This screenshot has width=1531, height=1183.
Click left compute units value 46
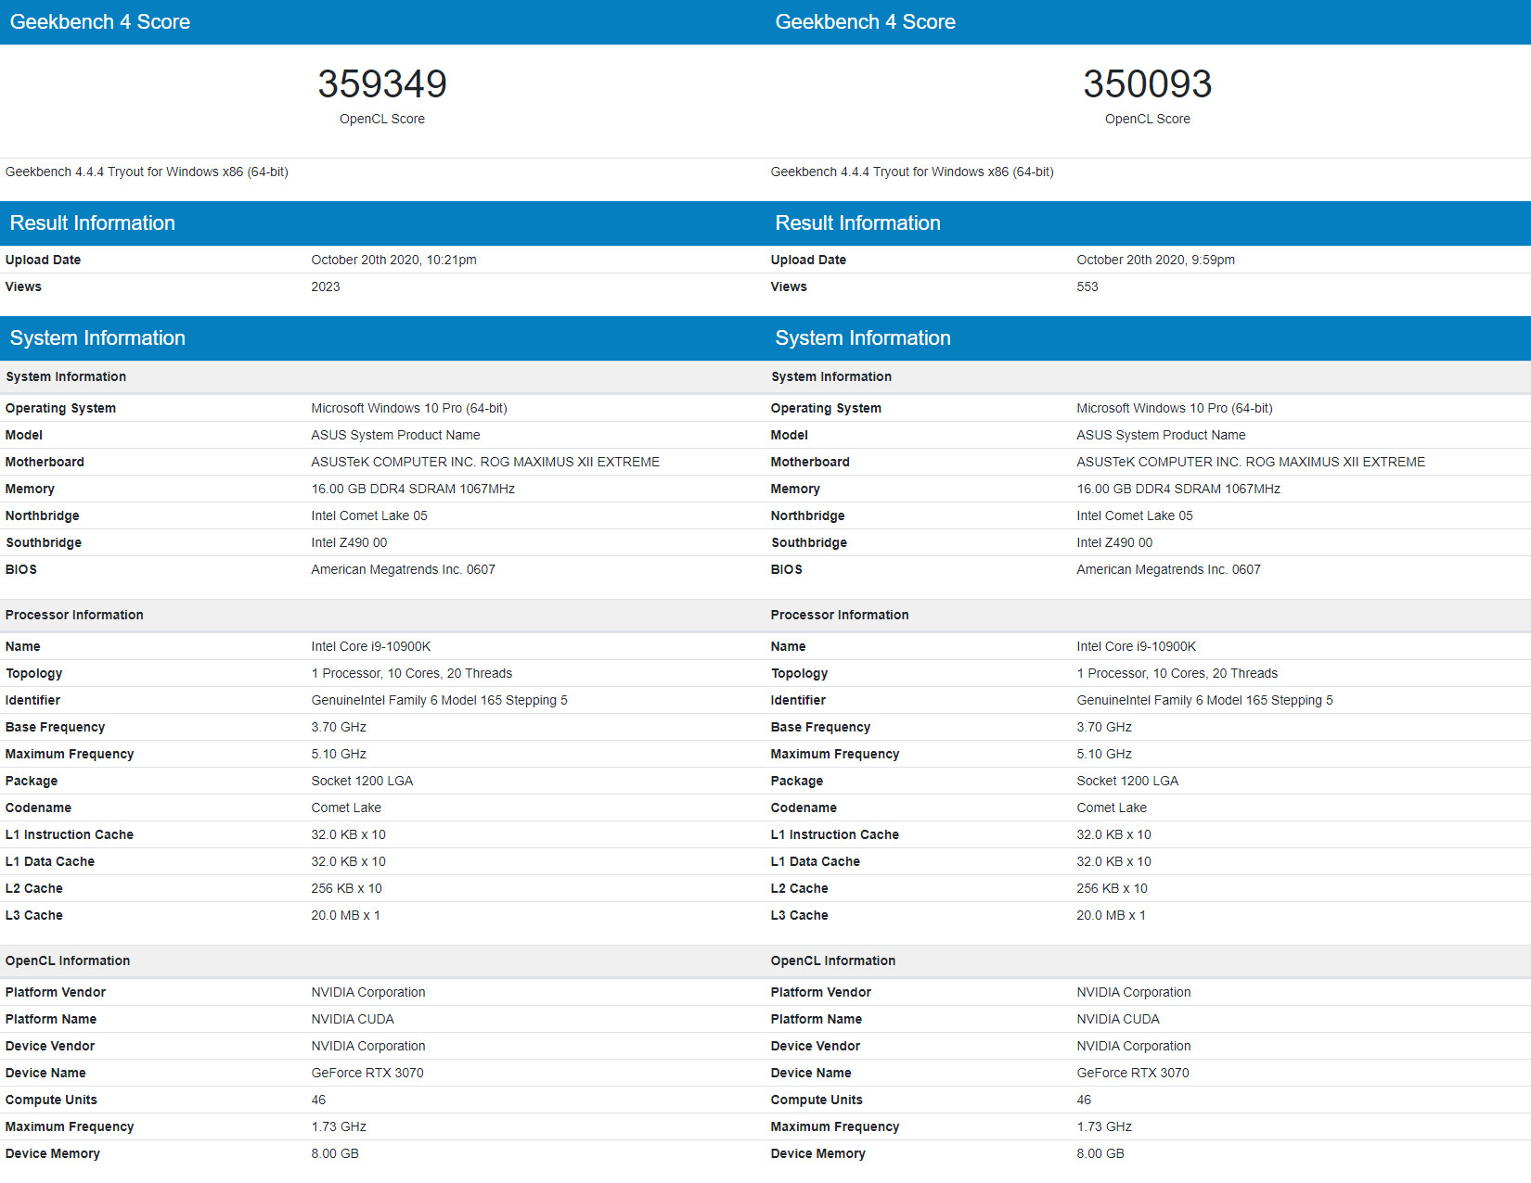(x=318, y=1100)
